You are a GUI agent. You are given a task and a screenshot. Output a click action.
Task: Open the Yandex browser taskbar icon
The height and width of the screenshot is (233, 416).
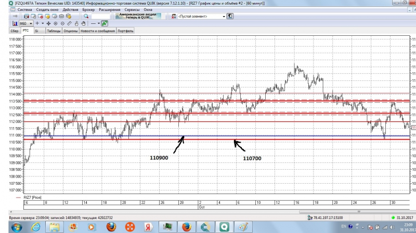[x=148, y=227]
